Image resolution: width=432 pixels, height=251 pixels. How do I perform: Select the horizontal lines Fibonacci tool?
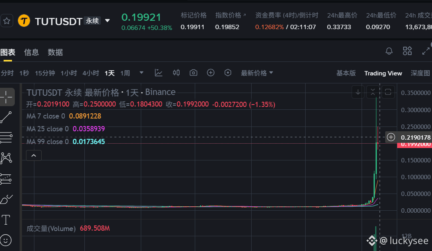coord(6,137)
